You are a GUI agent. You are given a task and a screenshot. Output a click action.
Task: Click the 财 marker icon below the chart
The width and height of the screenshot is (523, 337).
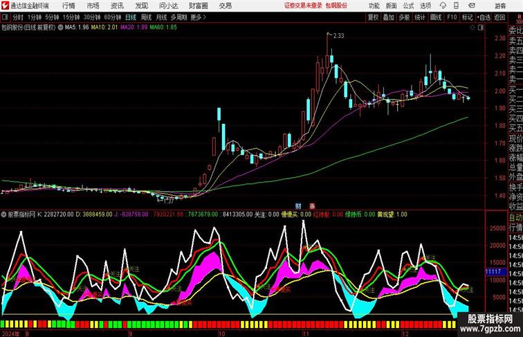[298, 206]
